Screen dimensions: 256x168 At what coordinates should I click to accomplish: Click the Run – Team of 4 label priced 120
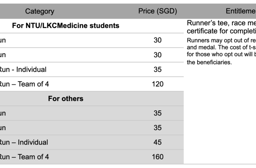[24, 84]
